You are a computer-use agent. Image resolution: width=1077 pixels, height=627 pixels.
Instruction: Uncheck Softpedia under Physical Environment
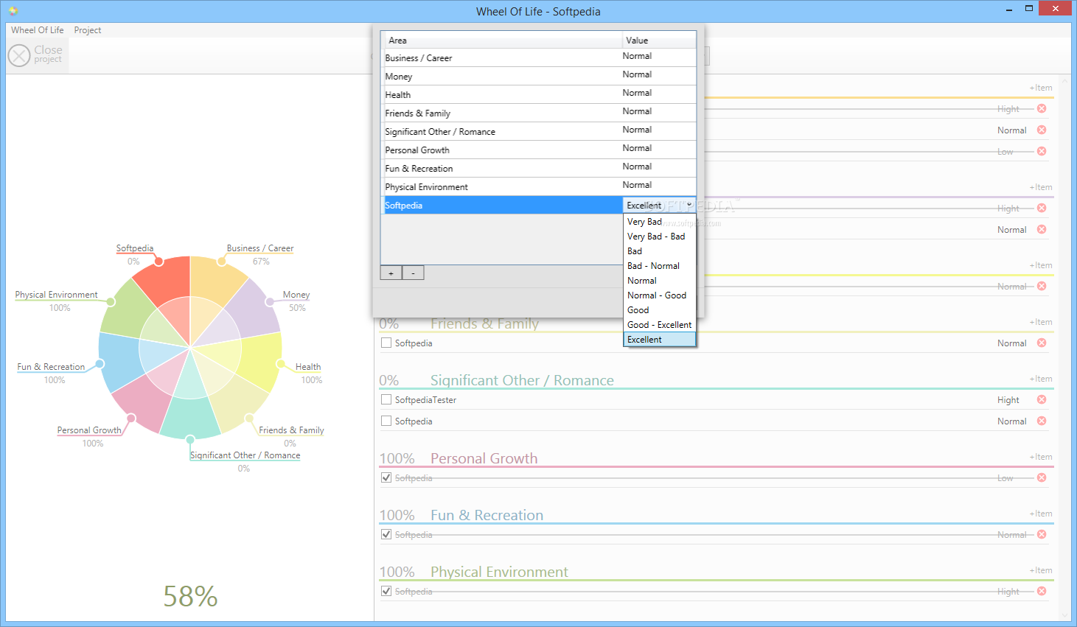386,591
